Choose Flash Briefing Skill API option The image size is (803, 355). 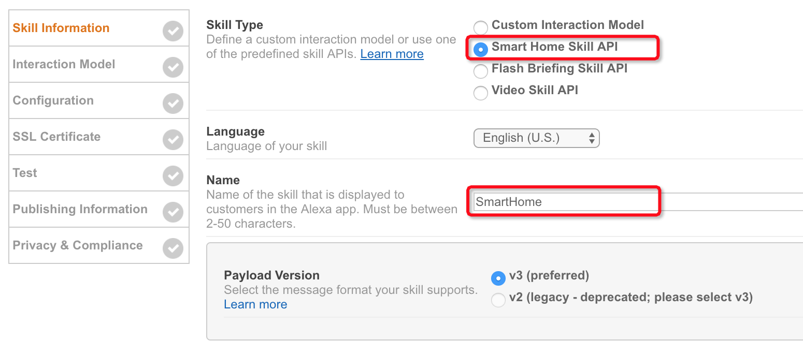(481, 71)
